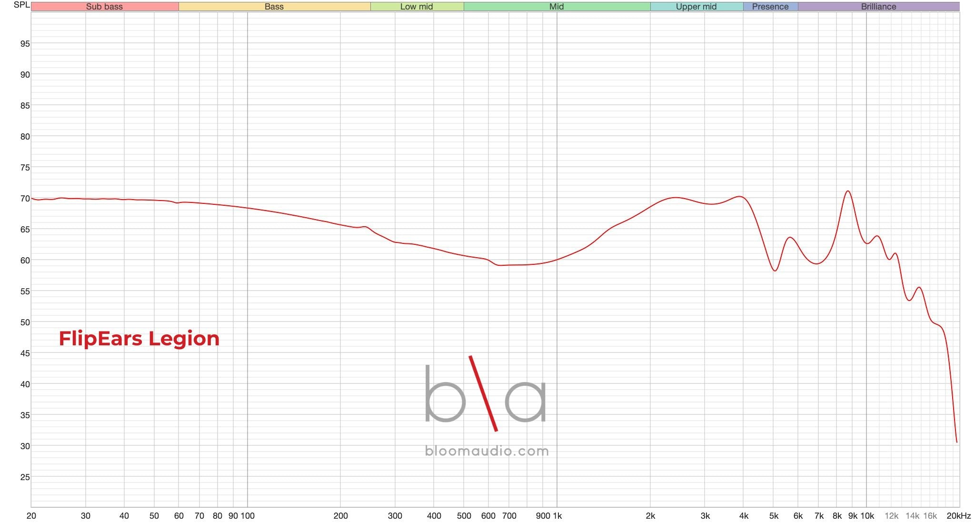This screenshot has width=975, height=523.
Task: Select the Low mid band label
Action: [x=417, y=7]
